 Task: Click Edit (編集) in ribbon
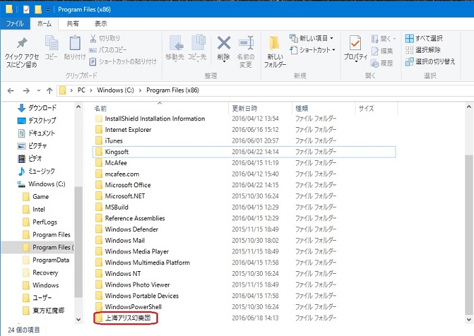382,51
